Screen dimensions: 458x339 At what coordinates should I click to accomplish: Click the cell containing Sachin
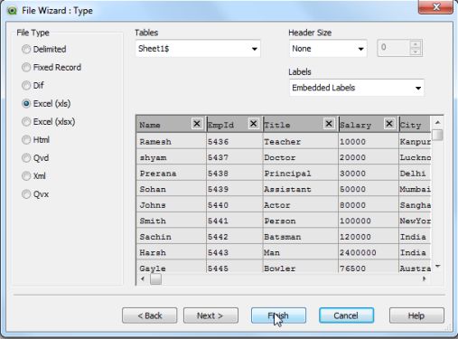(171, 237)
